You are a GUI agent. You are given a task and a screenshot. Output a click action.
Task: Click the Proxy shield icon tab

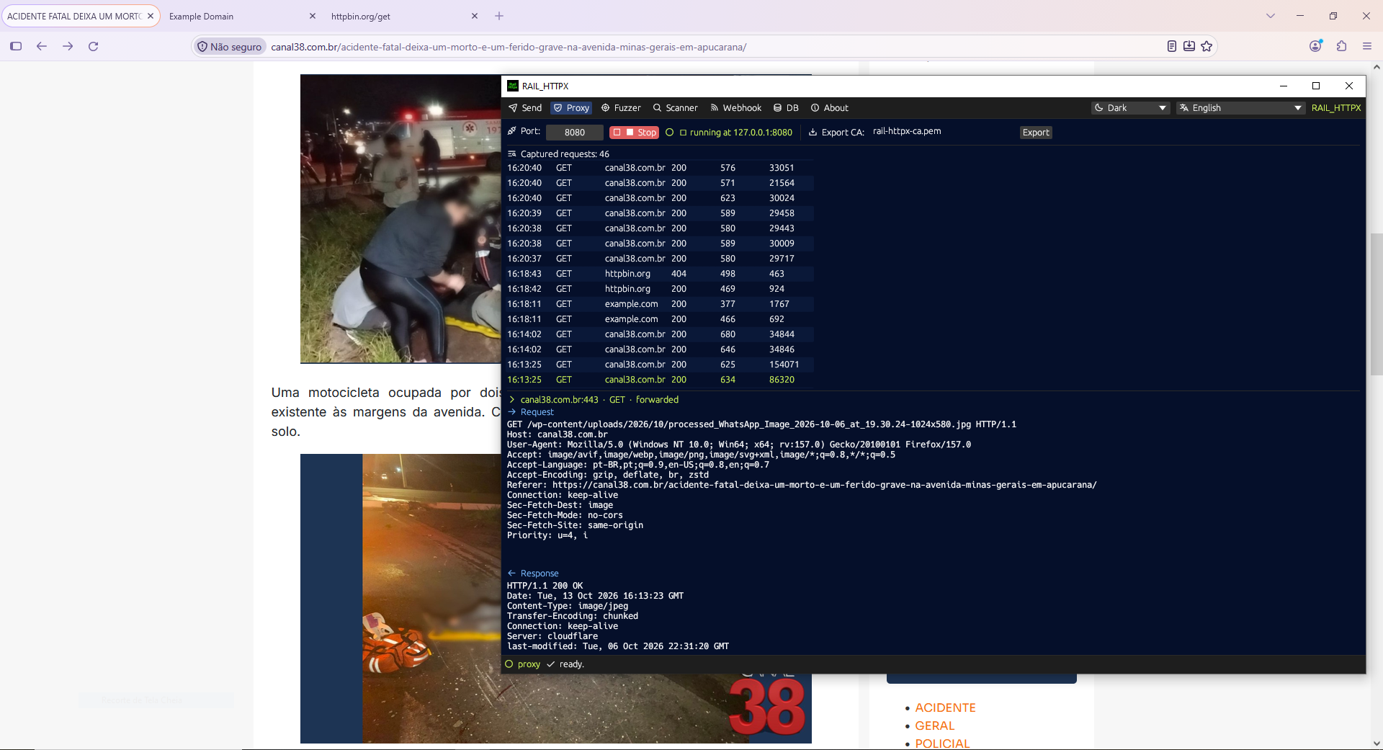point(571,108)
